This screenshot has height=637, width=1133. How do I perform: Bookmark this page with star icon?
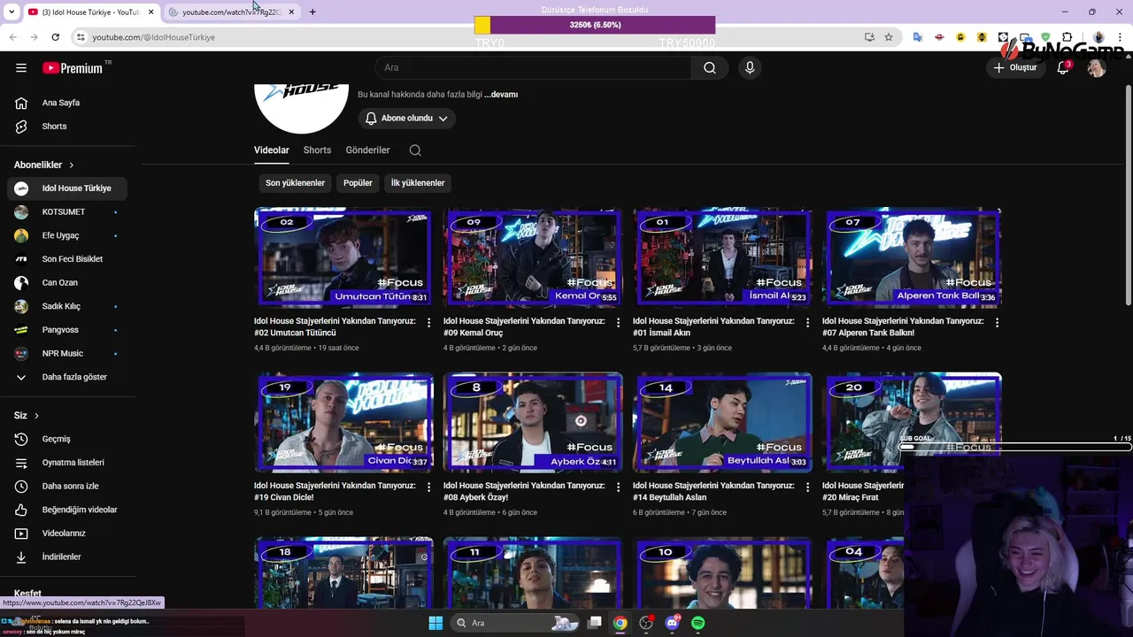(889, 37)
